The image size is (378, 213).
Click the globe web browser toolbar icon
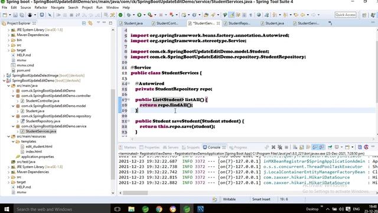pyautogui.click(x=259, y=15)
